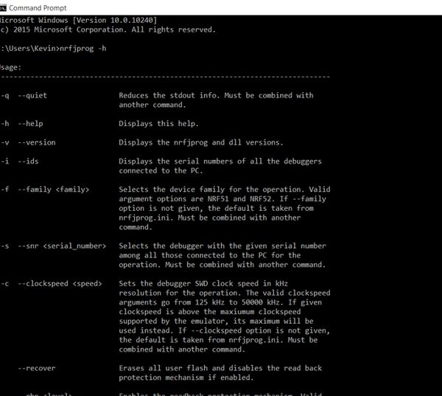Image resolution: width=442 pixels, height=396 pixels.
Task: Click the typed command nrfjprog -h
Action: click(x=83, y=49)
